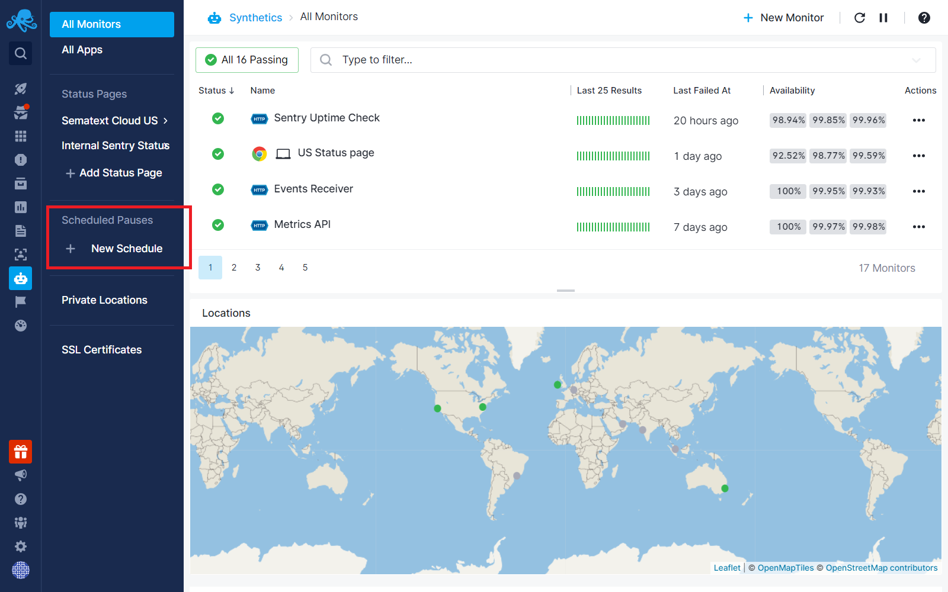Refresh the monitors list

pos(860,18)
